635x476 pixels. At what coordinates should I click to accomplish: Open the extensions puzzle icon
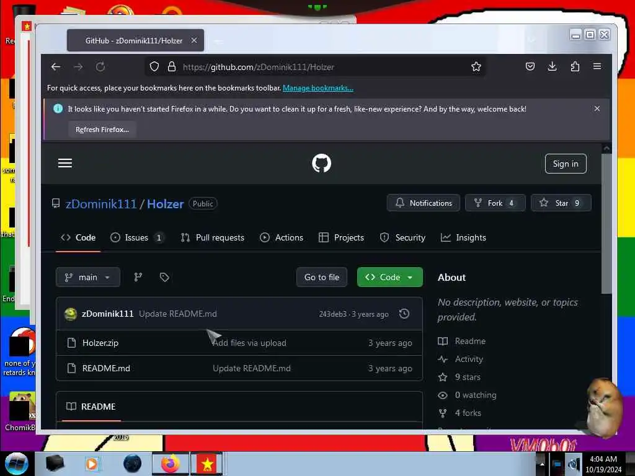[x=575, y=66]
